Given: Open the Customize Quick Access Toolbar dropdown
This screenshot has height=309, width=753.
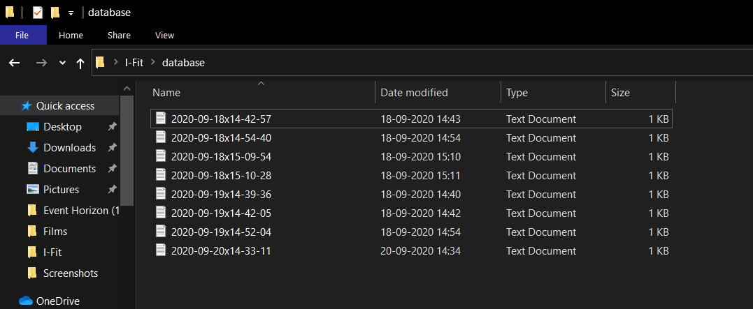Looking at the screenshot, I should (71, 13).
